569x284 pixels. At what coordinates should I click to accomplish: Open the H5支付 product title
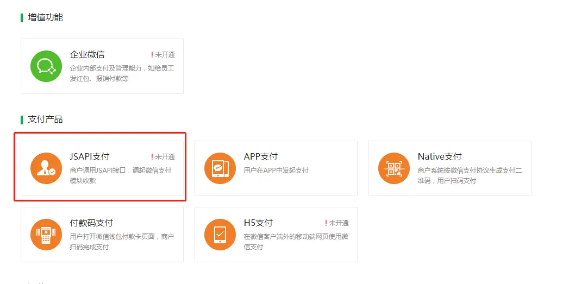coord(258,223)
